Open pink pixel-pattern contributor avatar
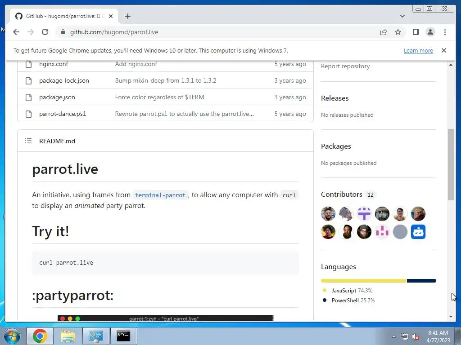The width and height of the screenshot is (461, 345). point(382,232)
